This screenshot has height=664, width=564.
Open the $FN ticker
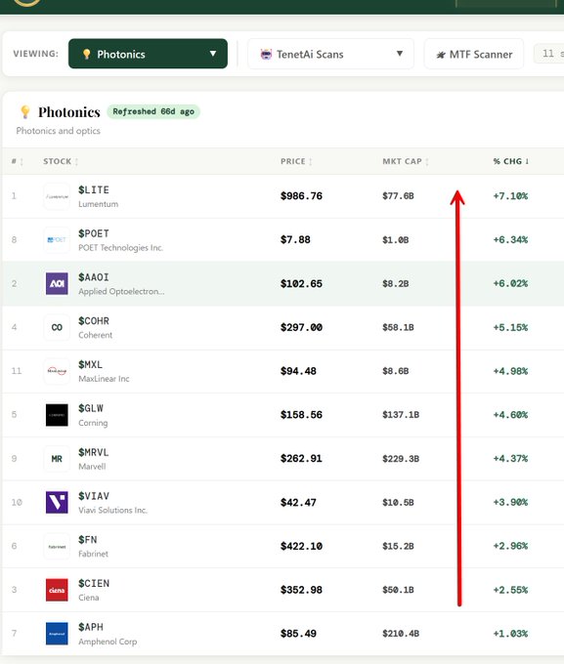[x=88, y=539]
